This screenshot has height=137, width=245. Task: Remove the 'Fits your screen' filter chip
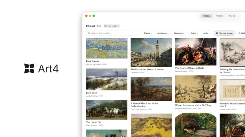(x=118, y=26)
